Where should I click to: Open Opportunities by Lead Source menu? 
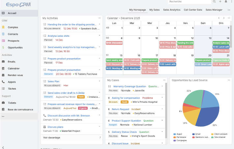(x=229, y=80)
